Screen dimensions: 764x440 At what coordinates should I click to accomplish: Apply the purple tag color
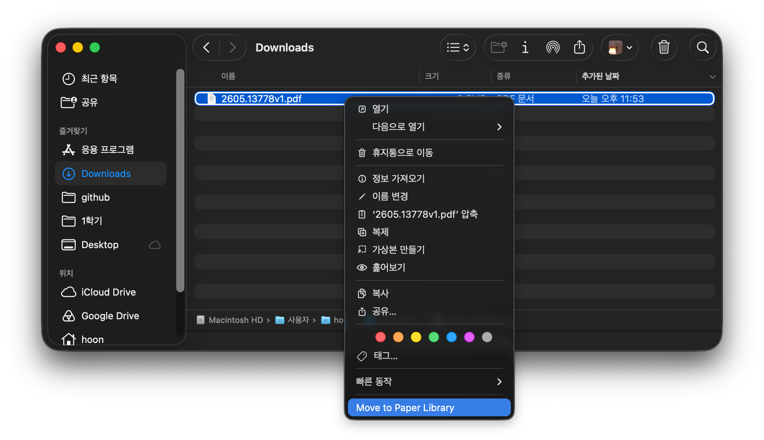(x=469, y=337)
